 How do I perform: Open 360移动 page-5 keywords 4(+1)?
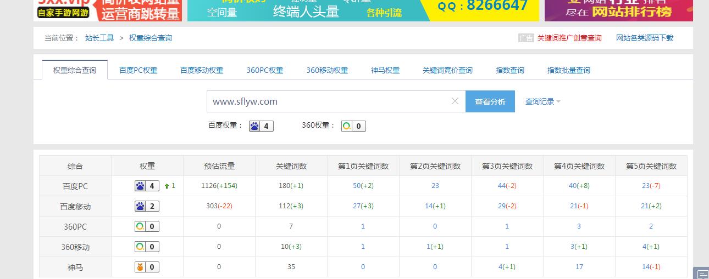651,247
